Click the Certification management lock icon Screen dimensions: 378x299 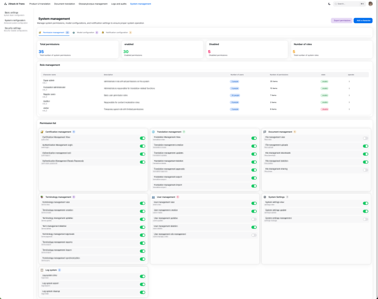(42, 132)
